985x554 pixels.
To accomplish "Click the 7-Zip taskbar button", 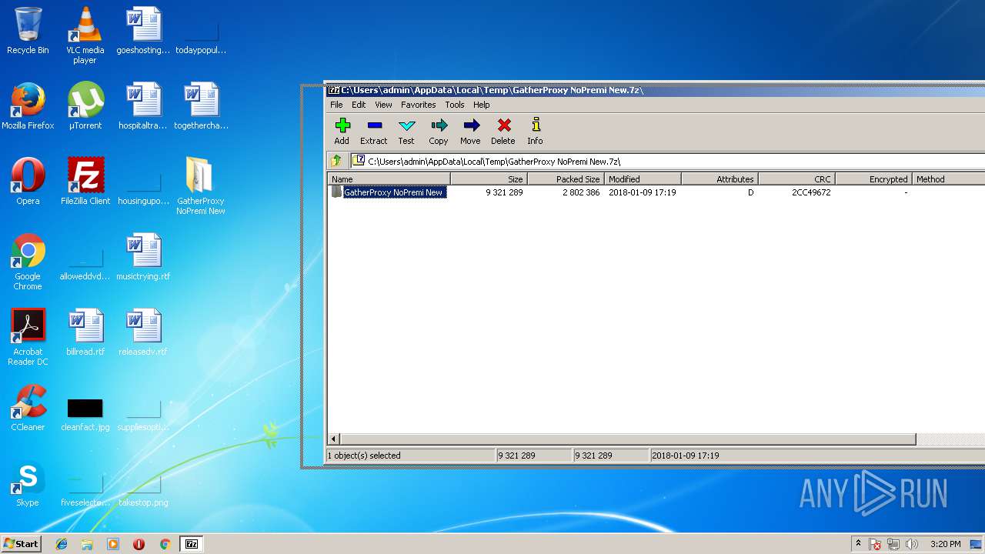I will tap(191, 544).
